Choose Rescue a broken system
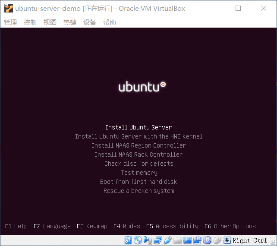 pyautogui.click(x=139, y=191)
